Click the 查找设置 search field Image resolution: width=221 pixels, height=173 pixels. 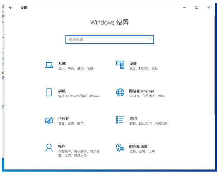pos(110,39)
